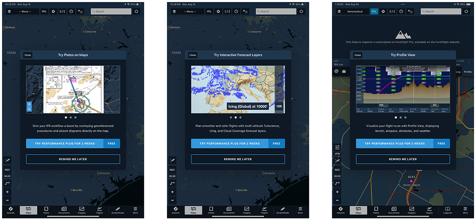This screenshot has height=220, width=476.
Task: Click route line icon on Plates on Maps sidebar
Action: 8,183
